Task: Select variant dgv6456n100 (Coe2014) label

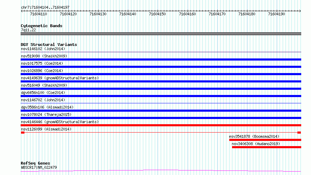Action: [43, 93]
